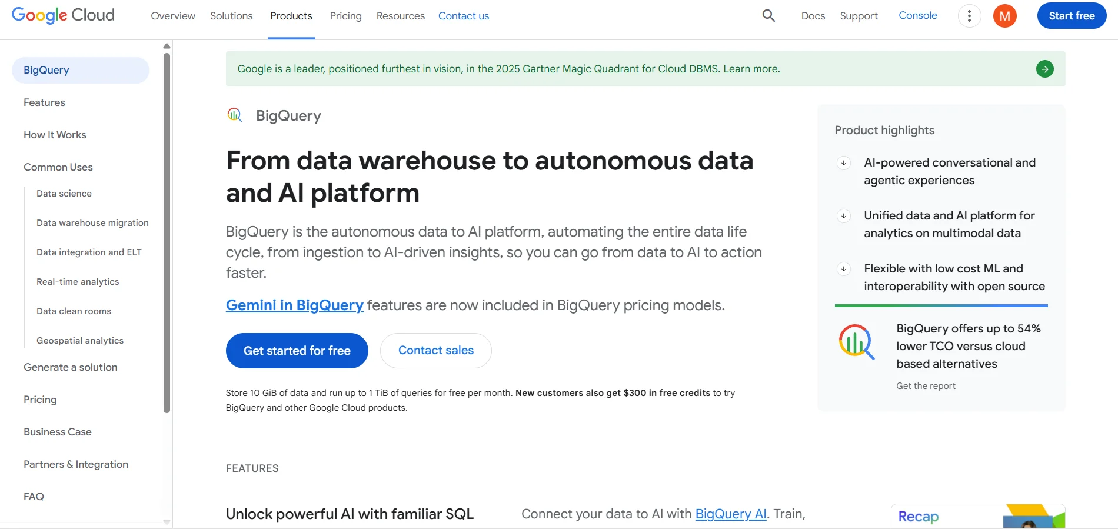The height and width of the screenshot is (529, 1118).
Task: Click the Recap card thumbnail
Action: (978, 516)
